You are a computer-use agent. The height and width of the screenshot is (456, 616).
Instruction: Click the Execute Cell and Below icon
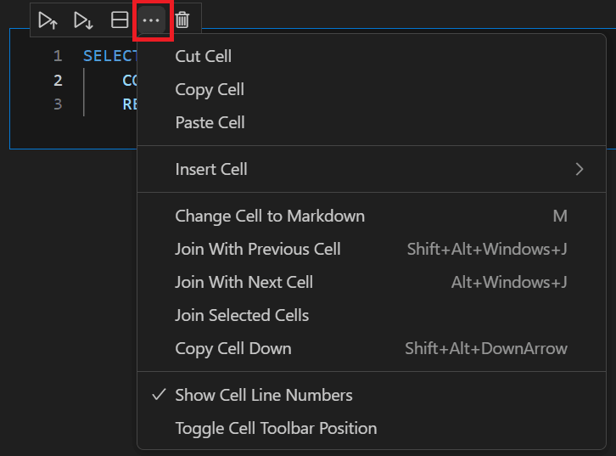(x=83, y=20)
